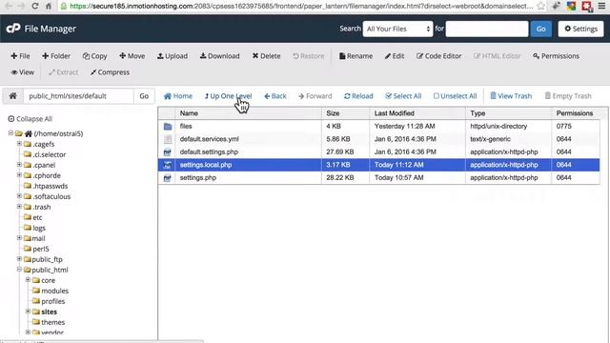Click Go next to path field
The image size is (610, 343).
coord(144,96)
